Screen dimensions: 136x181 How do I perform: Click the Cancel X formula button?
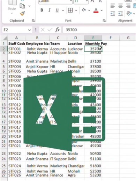(x=43, y=30)
